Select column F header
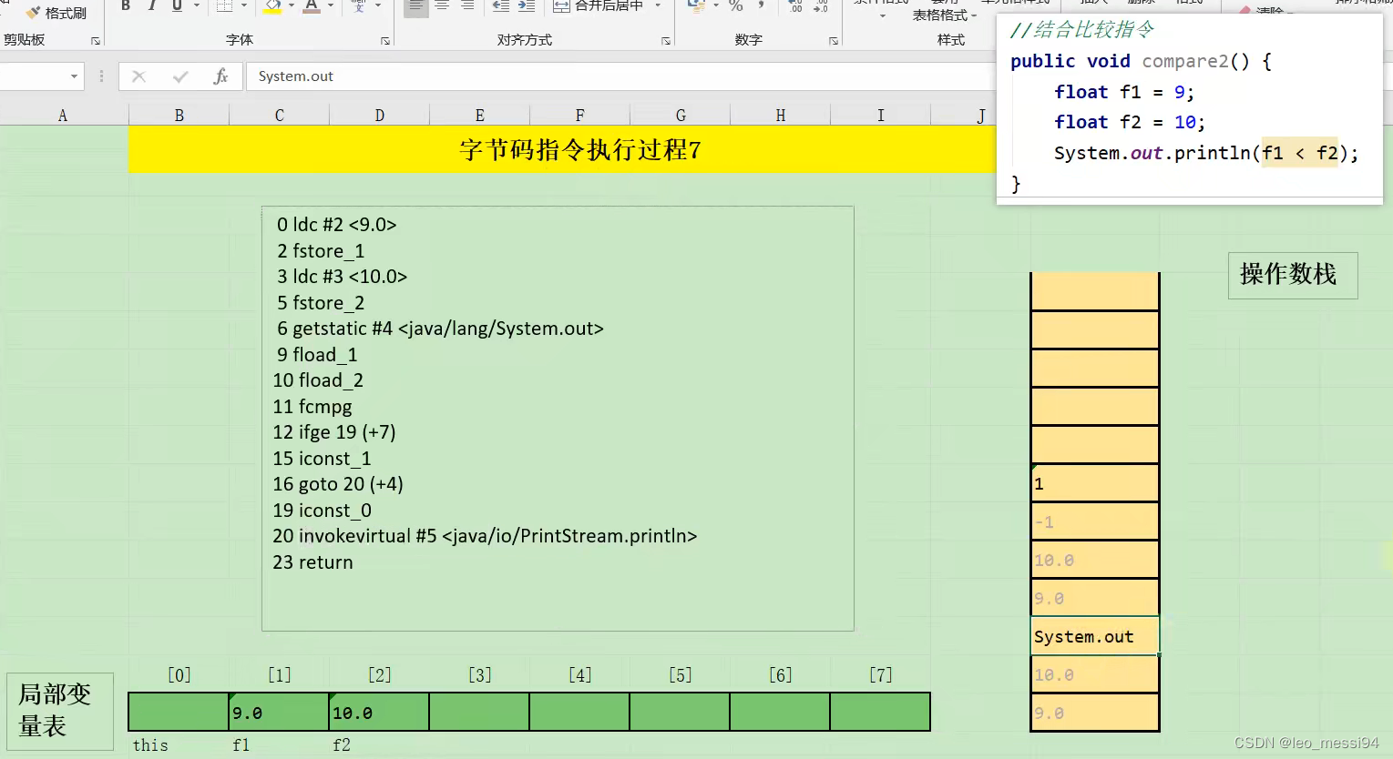The width and height of the screenshot is (1393, 759). pos(580,116)
